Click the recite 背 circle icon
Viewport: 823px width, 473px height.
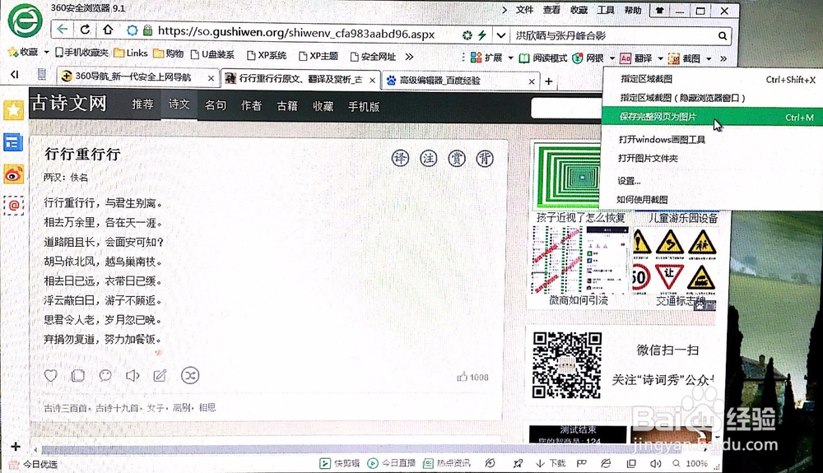485,158
